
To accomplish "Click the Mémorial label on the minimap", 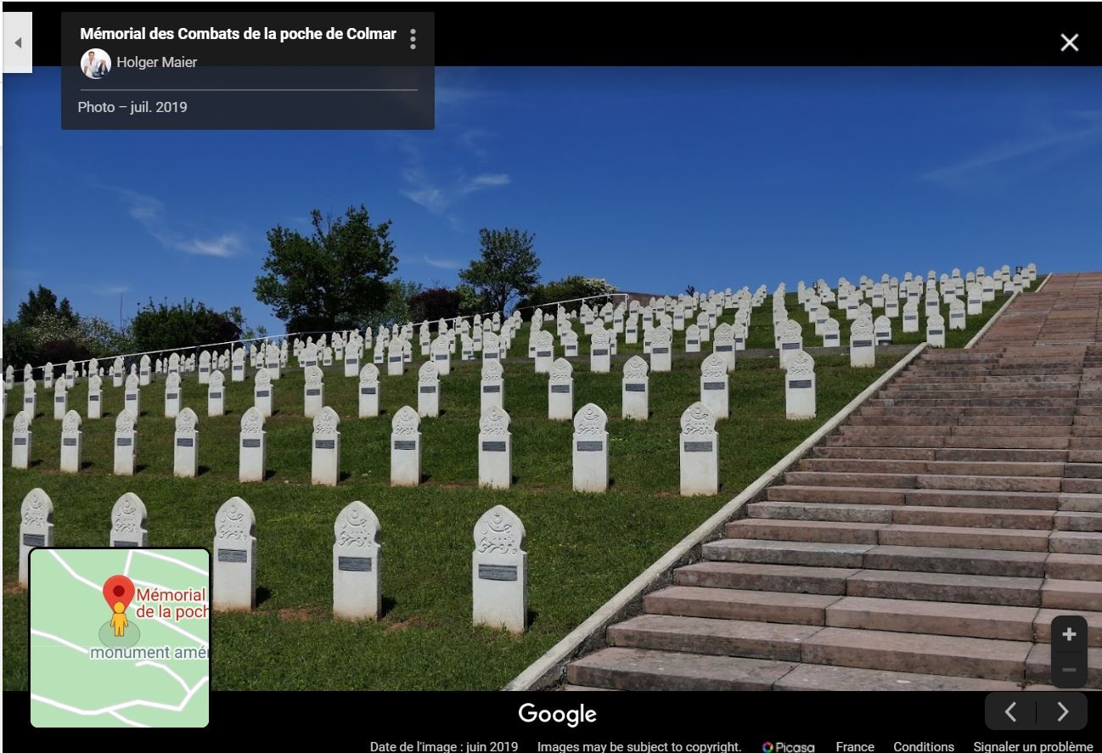I will pos(172,604).
